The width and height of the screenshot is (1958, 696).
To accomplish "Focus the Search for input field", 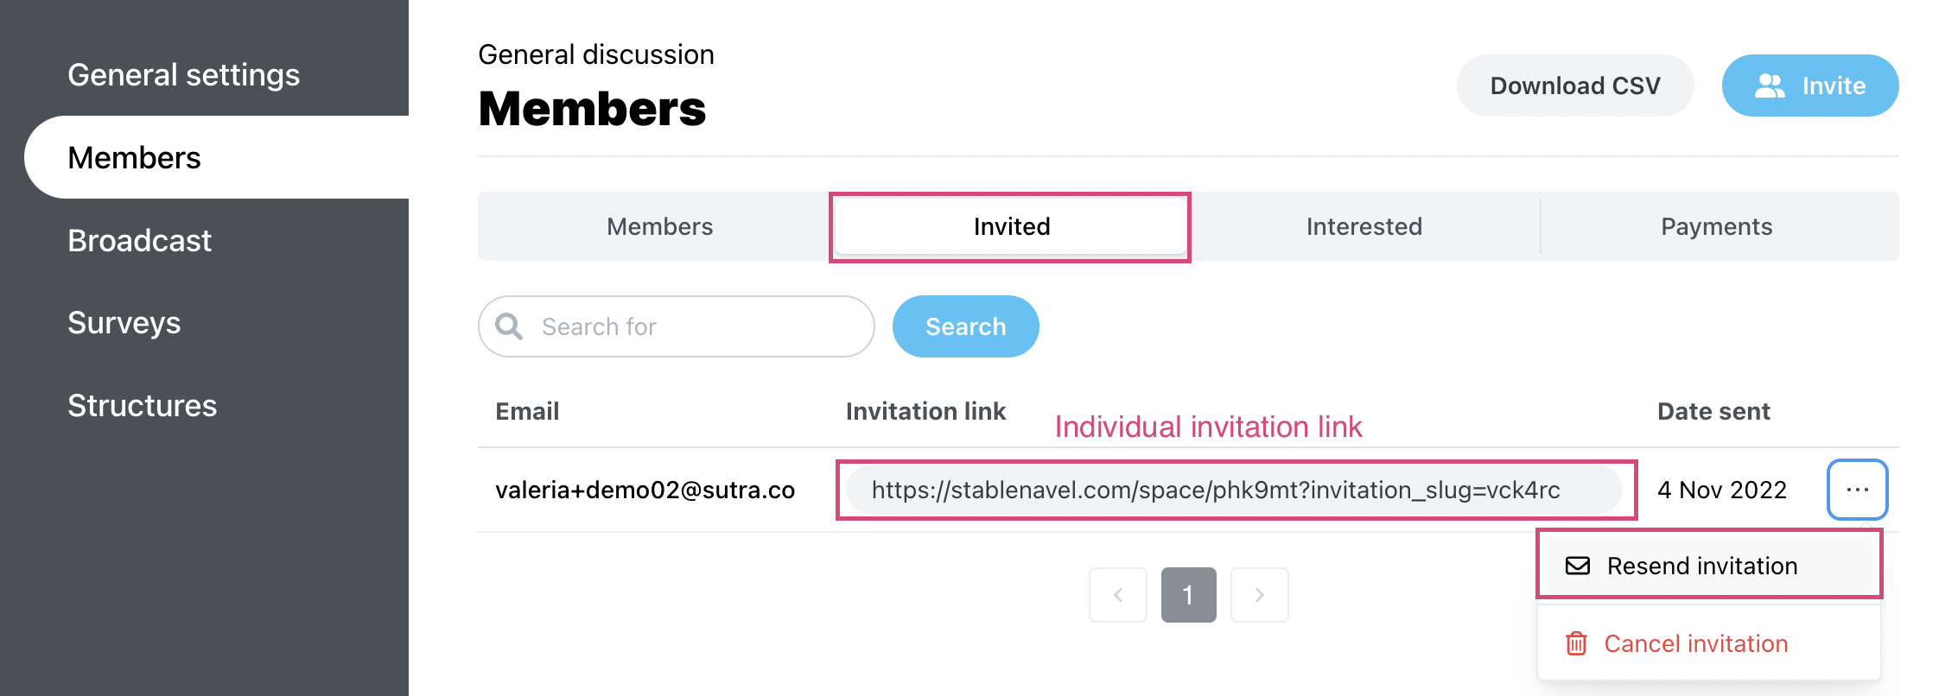I will coord(677,326).
